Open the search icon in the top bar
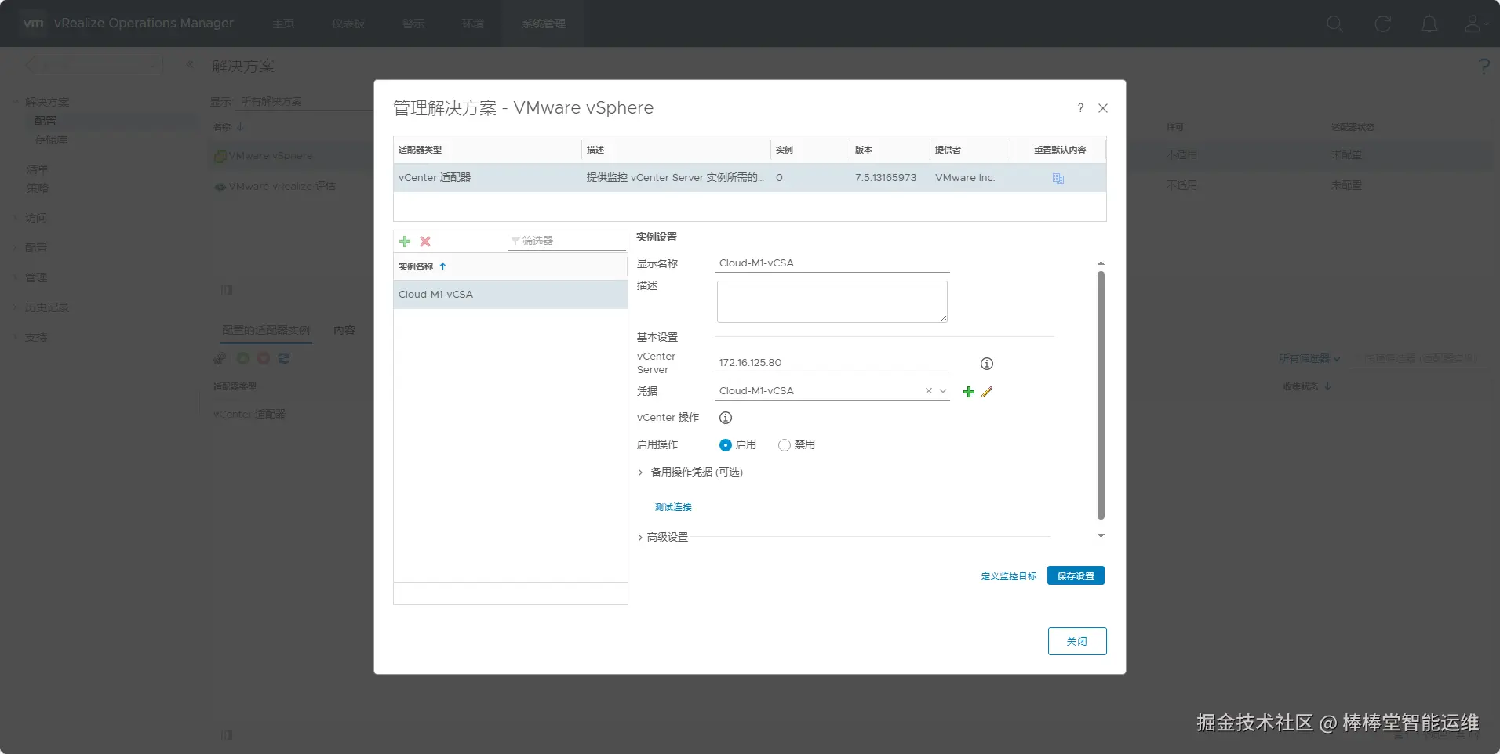Image resolution: width=1500 pixels, height=754 pixels. [x=1334, y=24]
